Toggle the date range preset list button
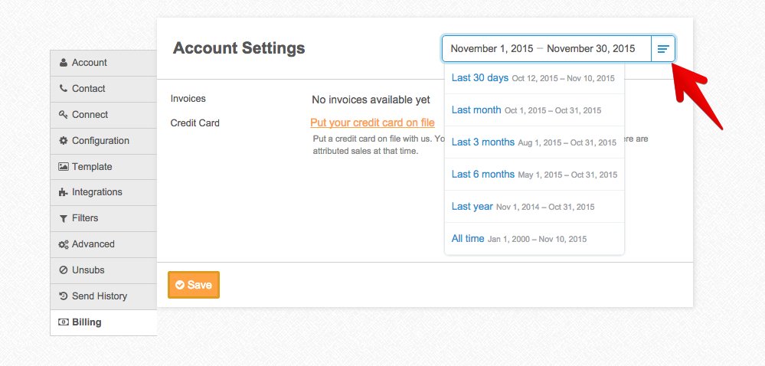 click(663, 49)
